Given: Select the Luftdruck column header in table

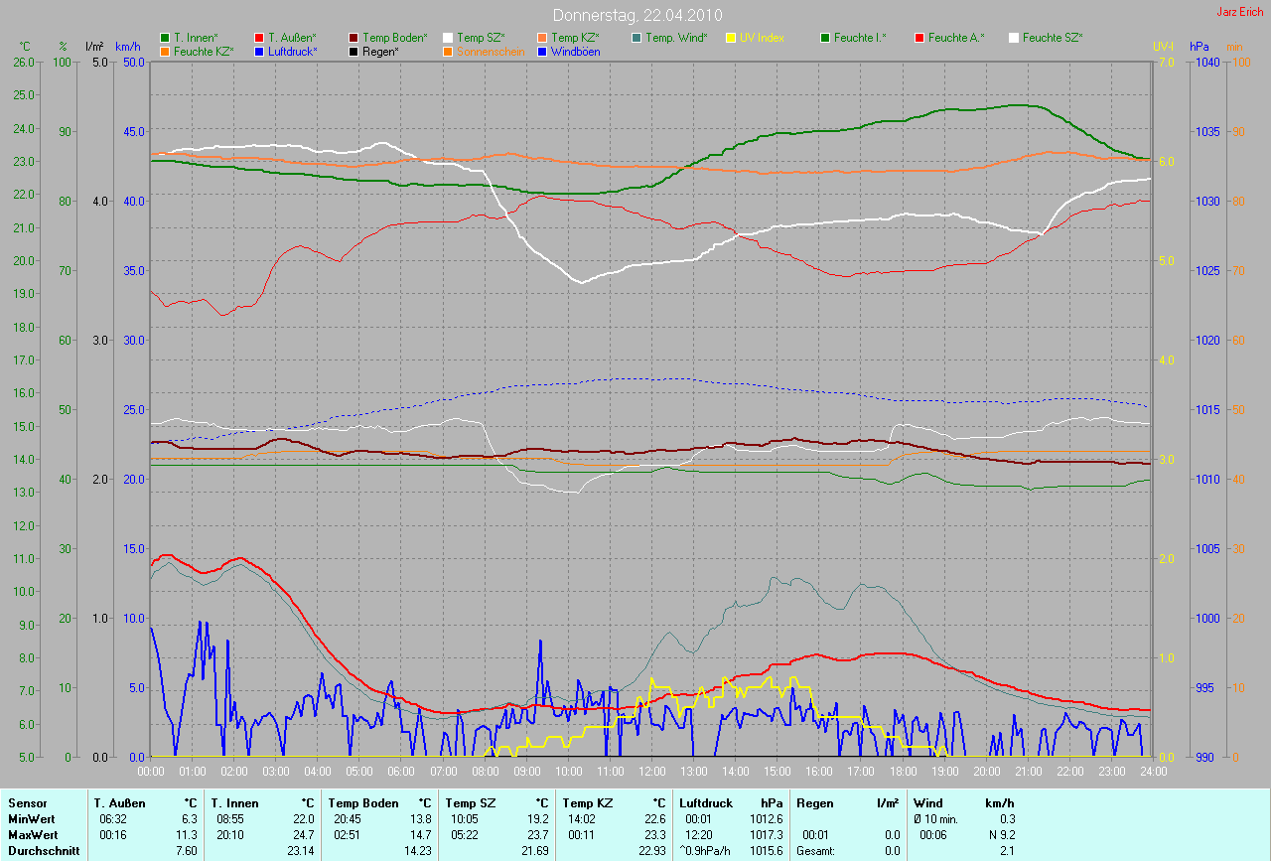Looking at the screenshot, I should pyautogui.click(x=706, y=802).
